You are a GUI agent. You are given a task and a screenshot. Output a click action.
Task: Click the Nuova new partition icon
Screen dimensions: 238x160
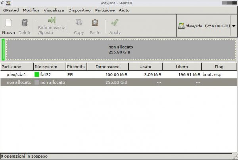8,23
